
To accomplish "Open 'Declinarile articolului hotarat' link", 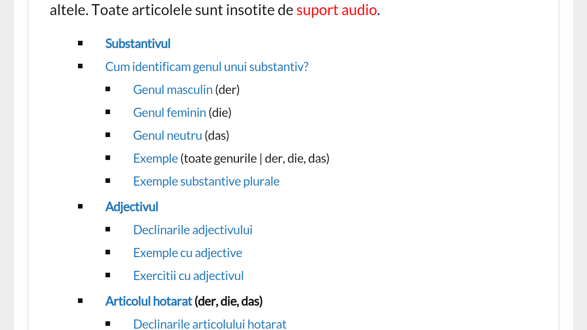I will pos(210,324).
